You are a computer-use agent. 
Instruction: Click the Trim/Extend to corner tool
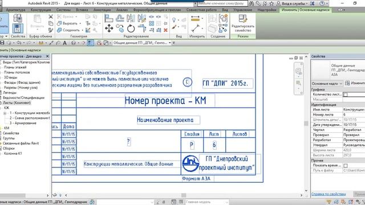141,28
